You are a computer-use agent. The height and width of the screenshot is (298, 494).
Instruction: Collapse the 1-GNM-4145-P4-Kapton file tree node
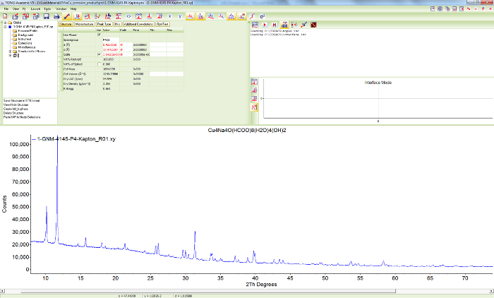pyautogui.click(x=6, y=26)
